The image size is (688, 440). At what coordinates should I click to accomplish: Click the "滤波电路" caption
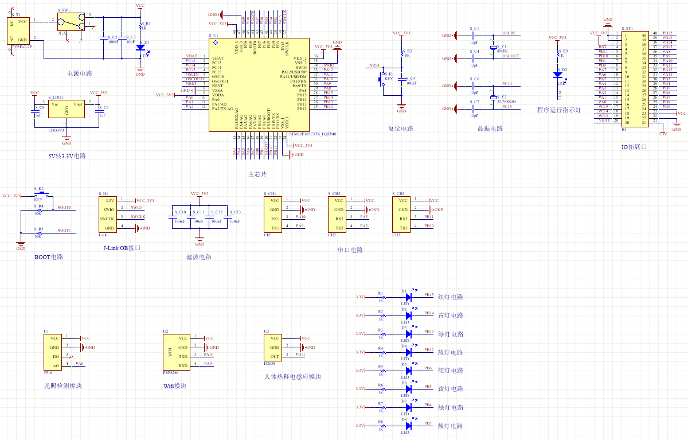click(198, 257)
